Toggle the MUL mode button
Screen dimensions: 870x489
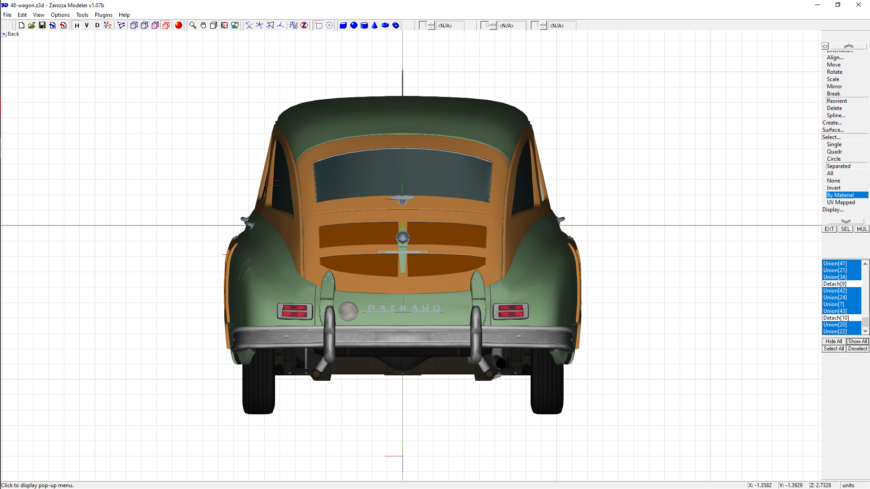pyautogui.click(x=861, y=229)
